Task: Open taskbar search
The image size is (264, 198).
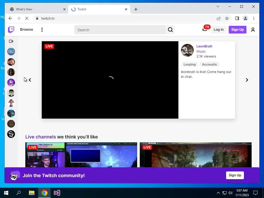Action: tap(19, 193)
